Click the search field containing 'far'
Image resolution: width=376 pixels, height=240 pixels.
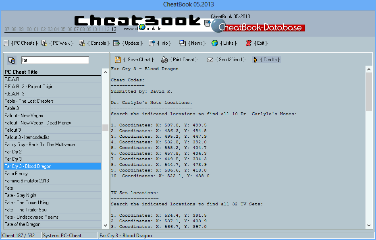click(x=55, y=60)
